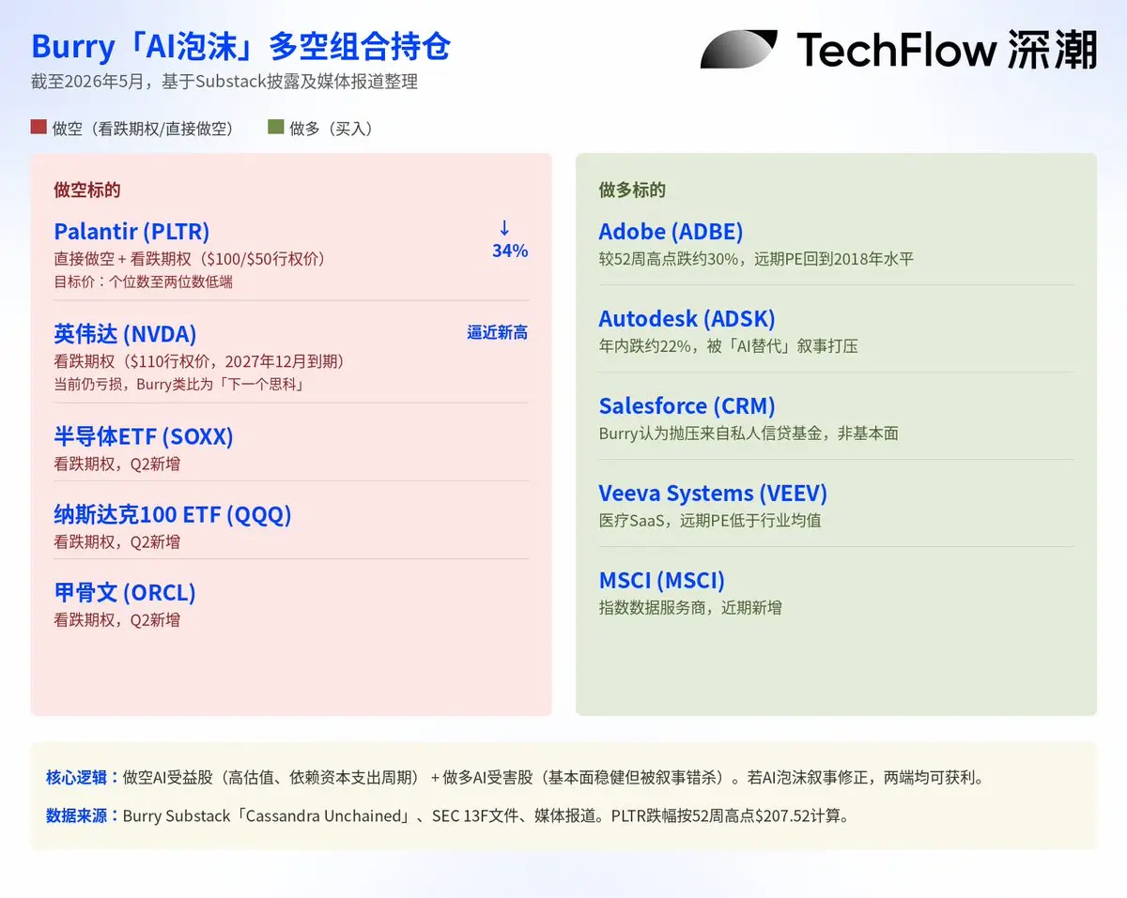This screenshot has height=898, width=1127.
Task: Click the 核心逻辑： label
Action: [84, 778]
